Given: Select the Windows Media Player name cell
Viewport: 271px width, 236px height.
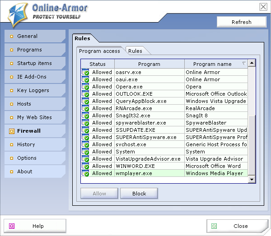Looking at the screenshot, I should click(x=216, y=173).
